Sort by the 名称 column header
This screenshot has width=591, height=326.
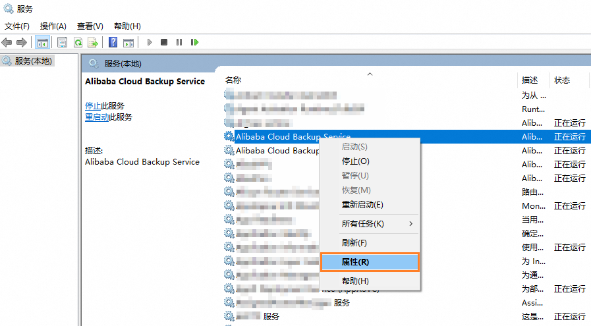233,80
